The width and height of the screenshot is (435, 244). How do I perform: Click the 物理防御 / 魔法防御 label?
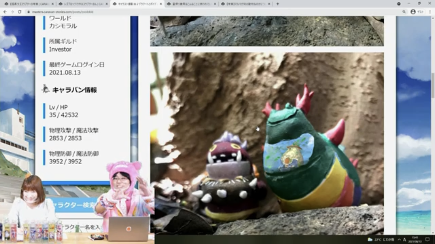pyautogui.click(x=74, y=154)
